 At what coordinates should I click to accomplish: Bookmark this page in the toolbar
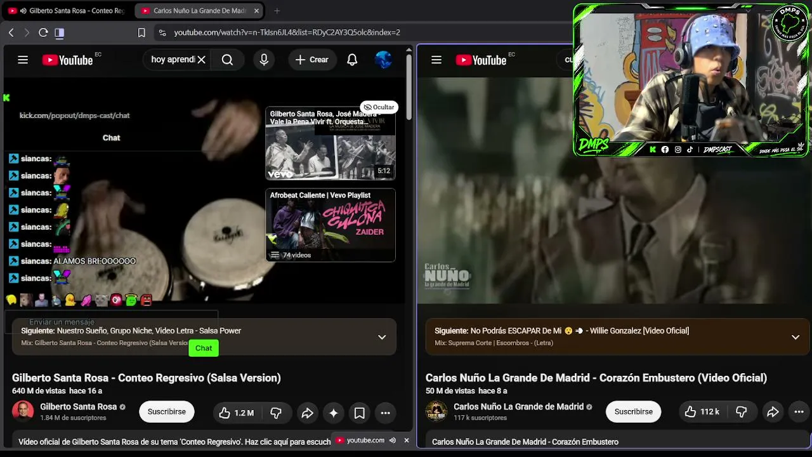click(x=141, y=32)
